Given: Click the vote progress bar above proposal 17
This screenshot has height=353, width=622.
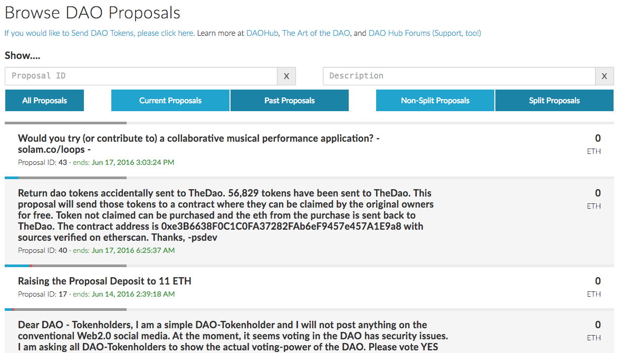Looking at the screenshot, I should tap(66, 266).
